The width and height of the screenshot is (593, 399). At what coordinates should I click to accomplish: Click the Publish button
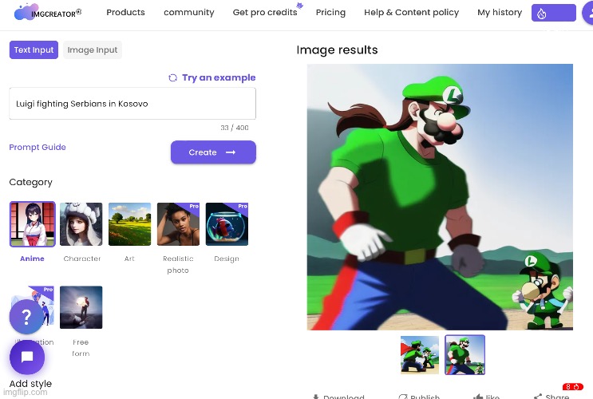tap(419, 397)
